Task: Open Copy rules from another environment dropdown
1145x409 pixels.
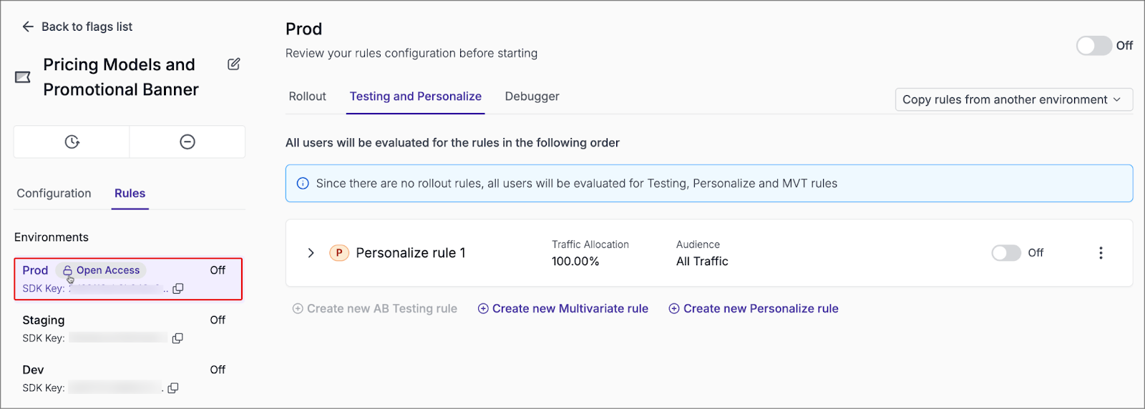Action: [1013, 99]
